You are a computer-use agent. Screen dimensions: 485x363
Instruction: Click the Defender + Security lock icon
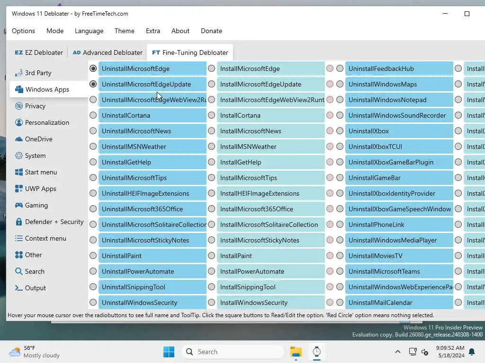coord(19,222)
